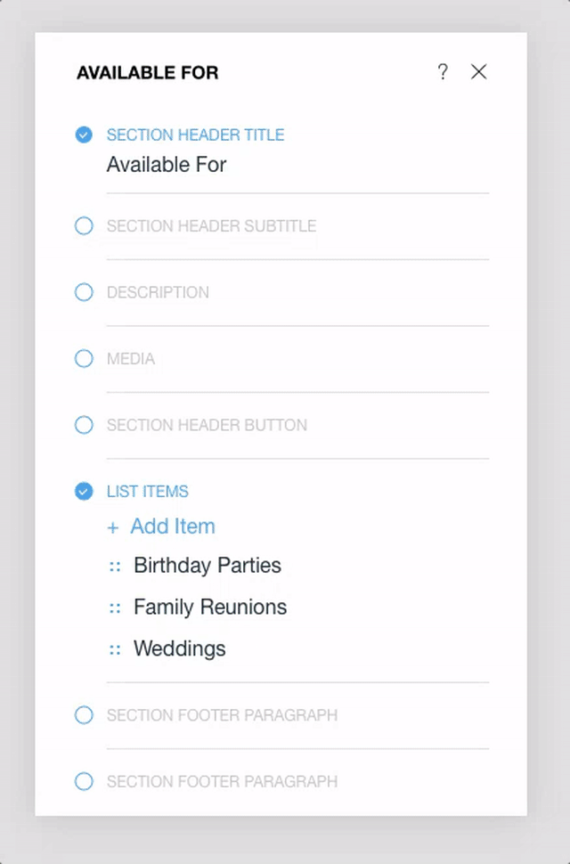Enable the Section Header Subtitle option
This screenshot has width=570, height=864.
click(84, 226)
